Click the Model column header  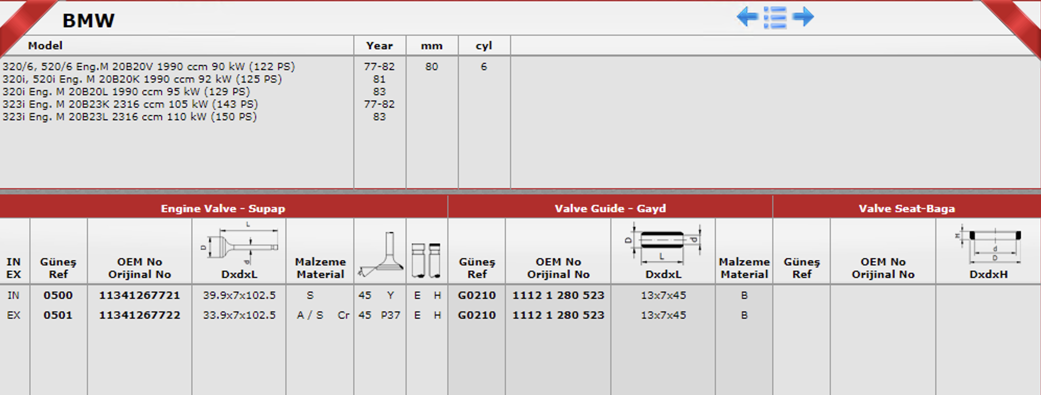[45, 45]
